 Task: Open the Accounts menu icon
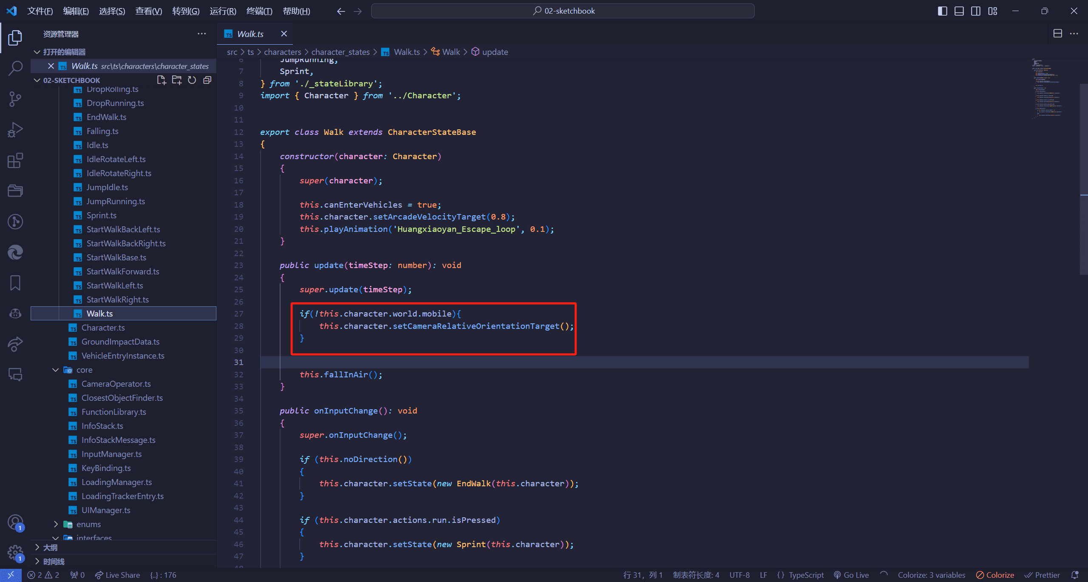tap(15, 522)
